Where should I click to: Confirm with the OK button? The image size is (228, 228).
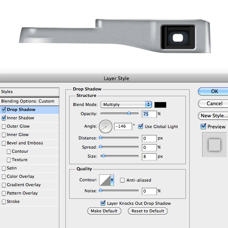(x=213, y=92)
